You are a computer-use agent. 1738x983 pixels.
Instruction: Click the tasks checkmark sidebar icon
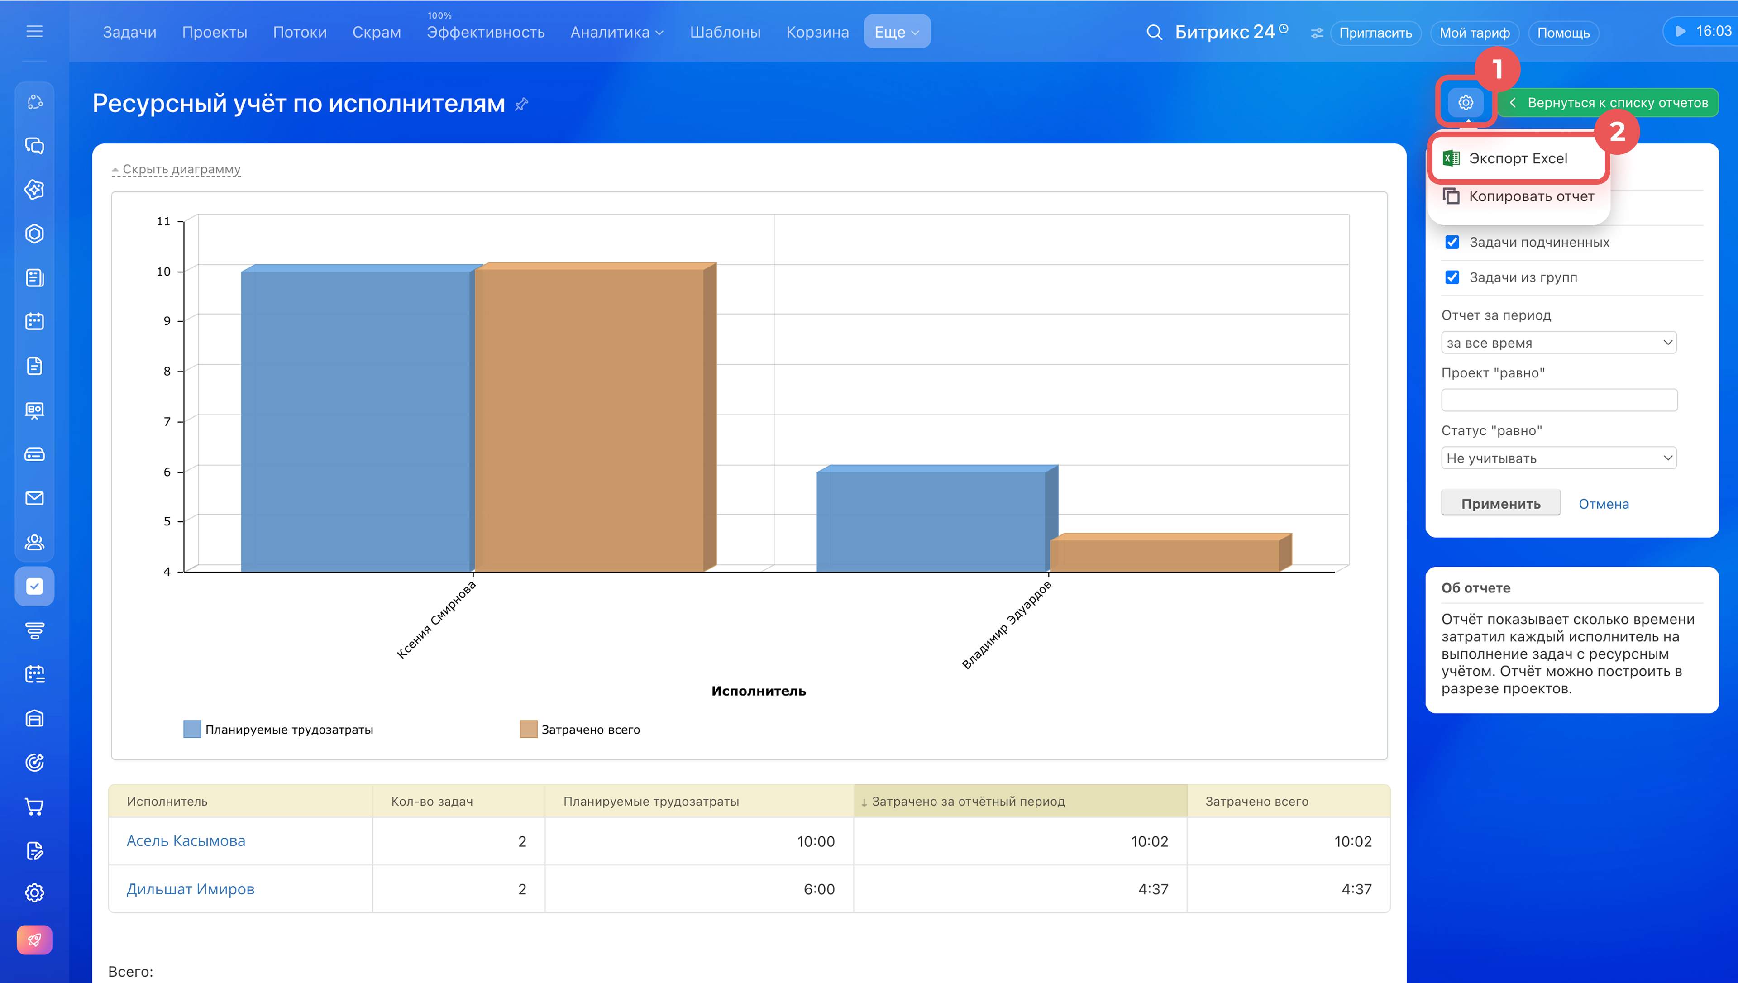coord(34,587)
